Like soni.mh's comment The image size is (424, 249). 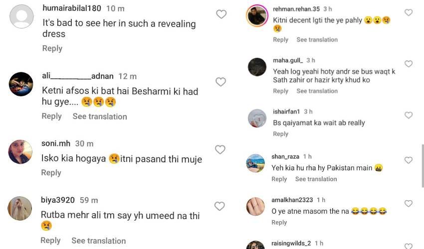coord(220,149)
